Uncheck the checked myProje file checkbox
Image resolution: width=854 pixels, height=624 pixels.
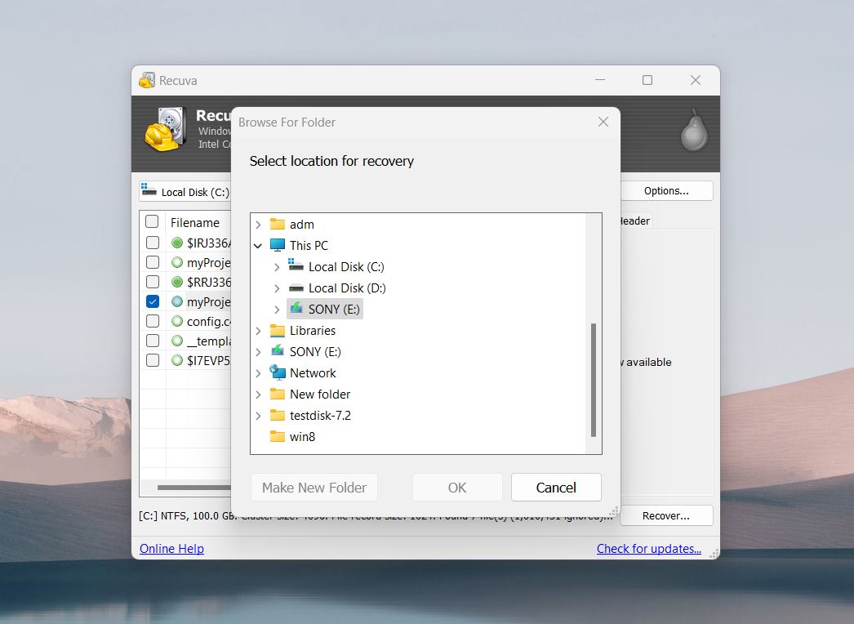[x=153, y=301]
